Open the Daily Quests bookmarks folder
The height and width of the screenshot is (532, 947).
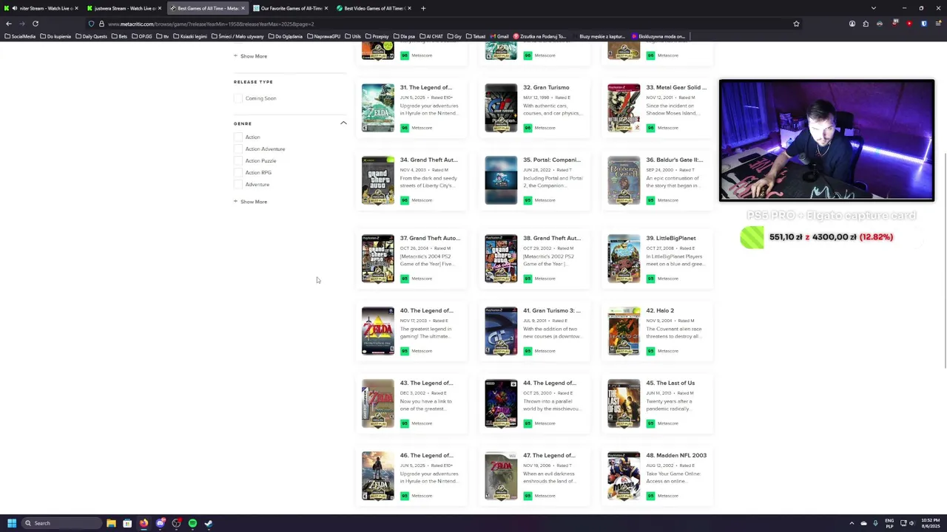click(91, 36)
